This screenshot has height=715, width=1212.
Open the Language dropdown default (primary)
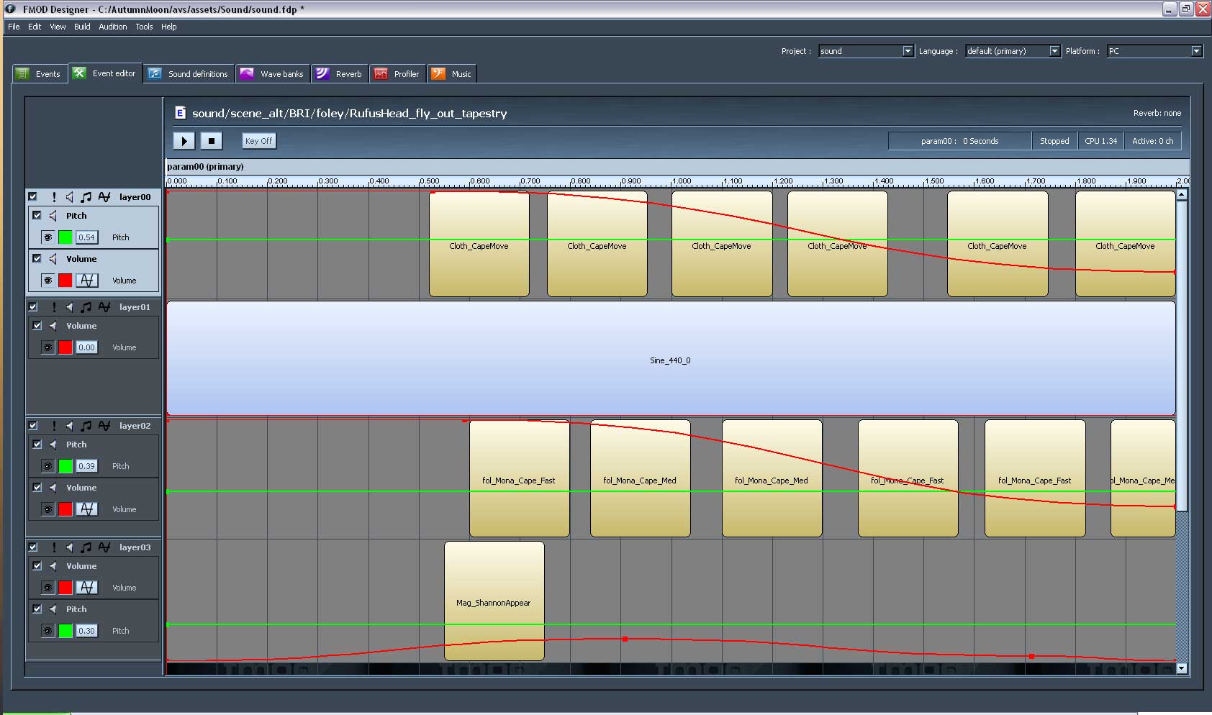pyautogui.click(x=1013, y=51)
